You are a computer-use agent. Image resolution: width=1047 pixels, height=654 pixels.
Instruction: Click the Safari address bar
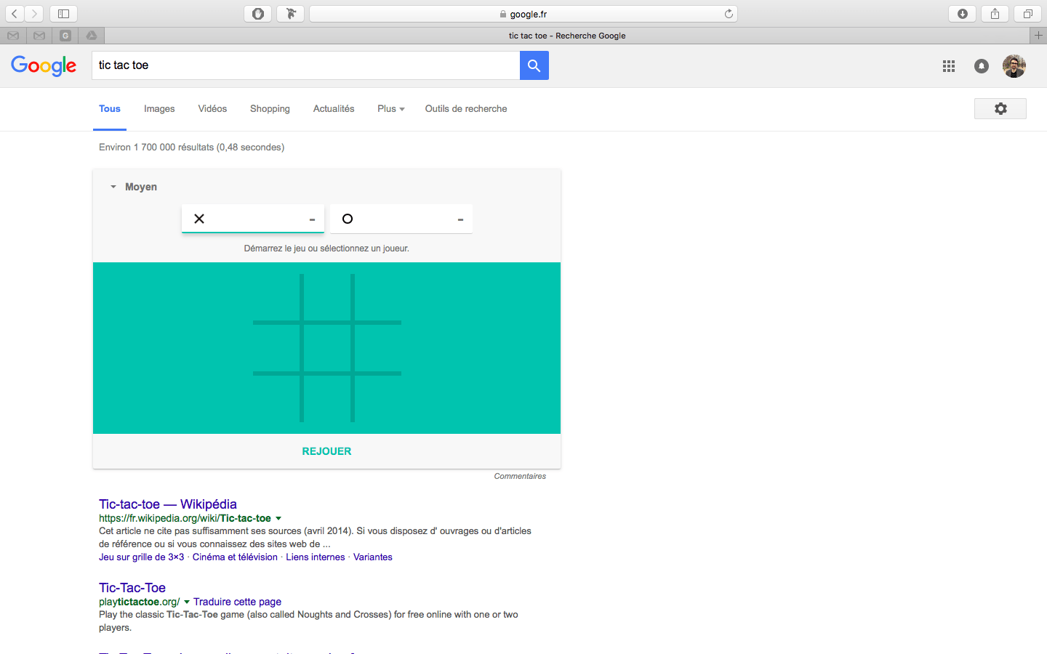click(523, 14)
